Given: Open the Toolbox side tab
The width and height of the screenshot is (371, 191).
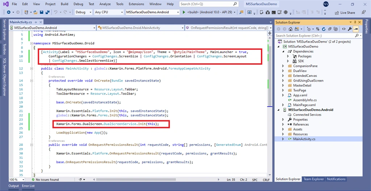Looking at the screenshot, I should point(4,49).
